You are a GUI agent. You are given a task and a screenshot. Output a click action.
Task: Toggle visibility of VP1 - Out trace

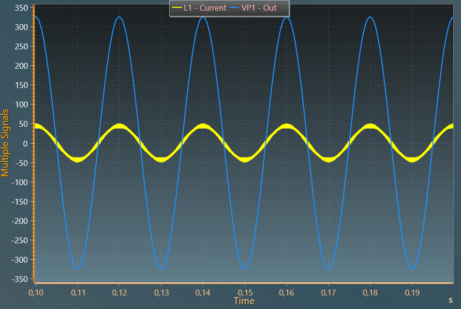(259, 8)
